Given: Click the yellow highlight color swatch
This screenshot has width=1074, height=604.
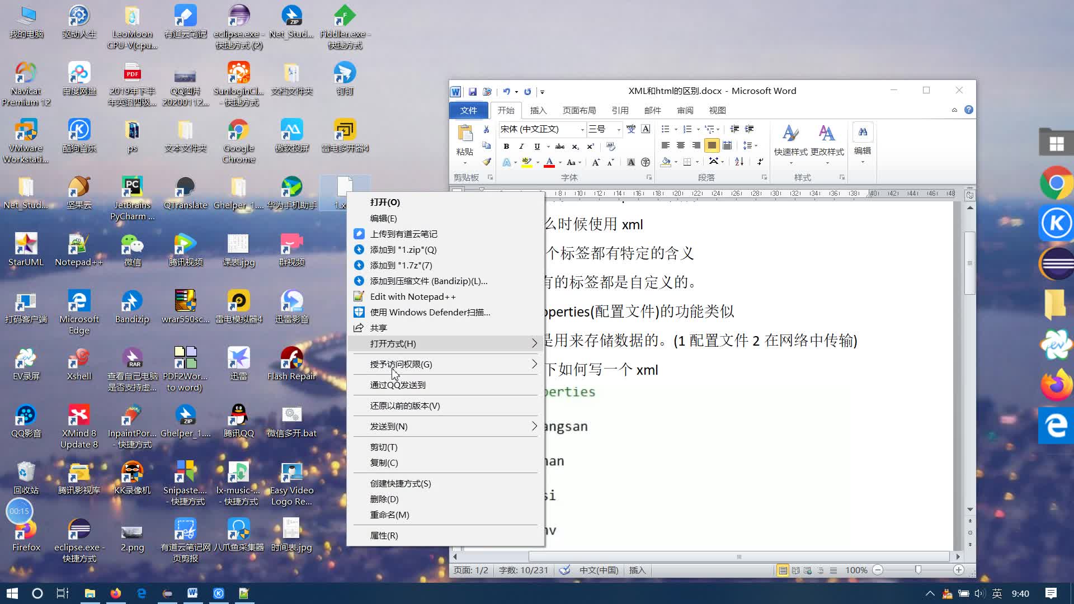Looking at the screenshot, I should click(x=527, y=163).
